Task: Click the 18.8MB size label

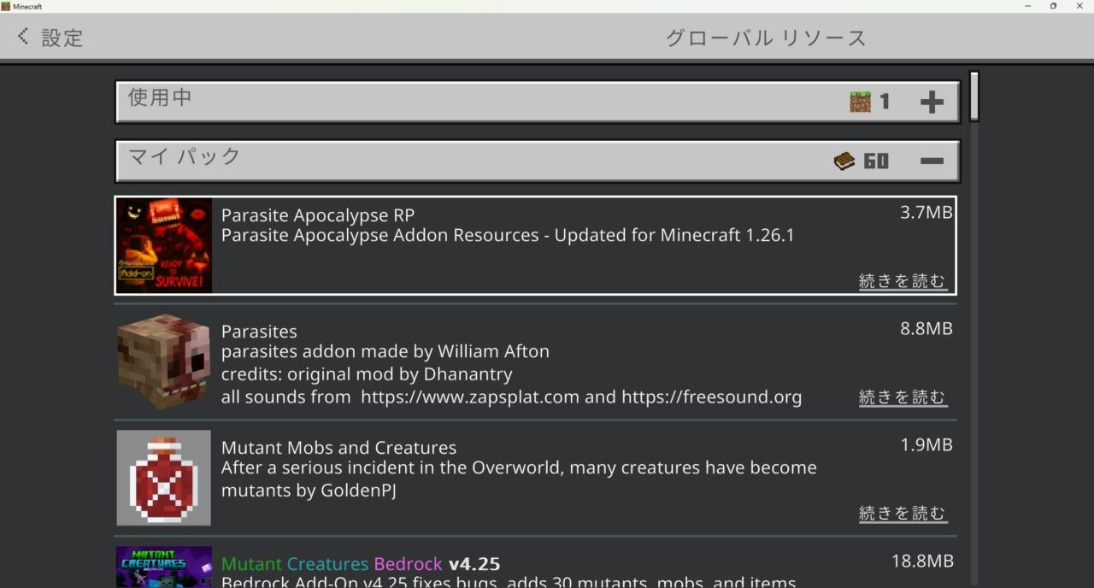Action: coord(922,562)
